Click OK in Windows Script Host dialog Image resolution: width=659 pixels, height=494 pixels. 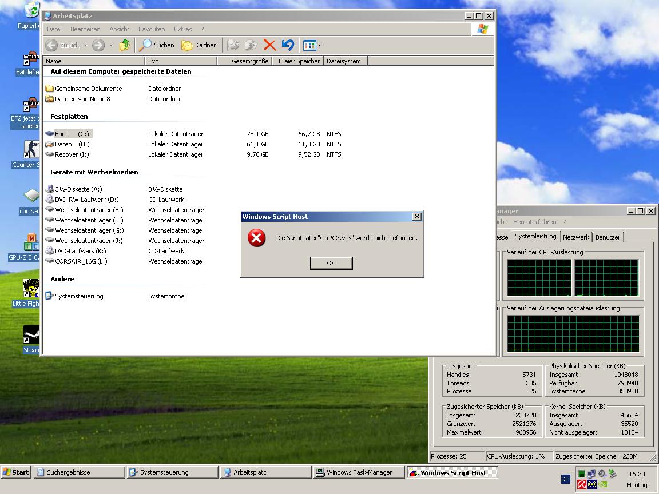(x=331, y=263)
